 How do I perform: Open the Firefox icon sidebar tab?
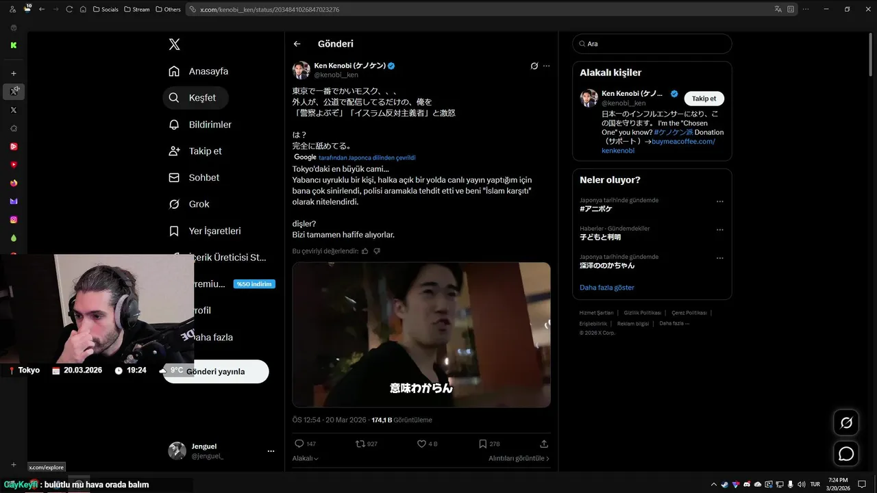(14, 183)
